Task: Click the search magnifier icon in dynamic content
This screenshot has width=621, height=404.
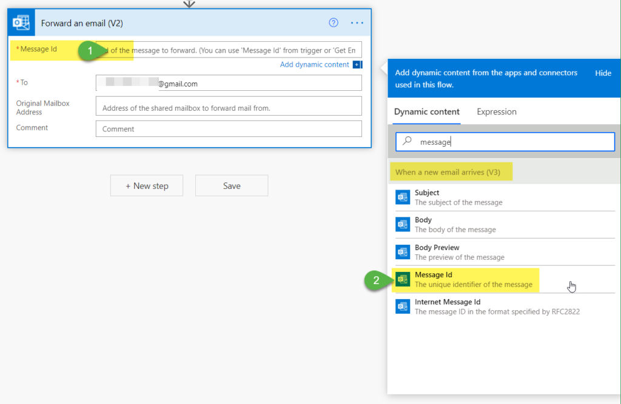Action: tap(407, 141)
